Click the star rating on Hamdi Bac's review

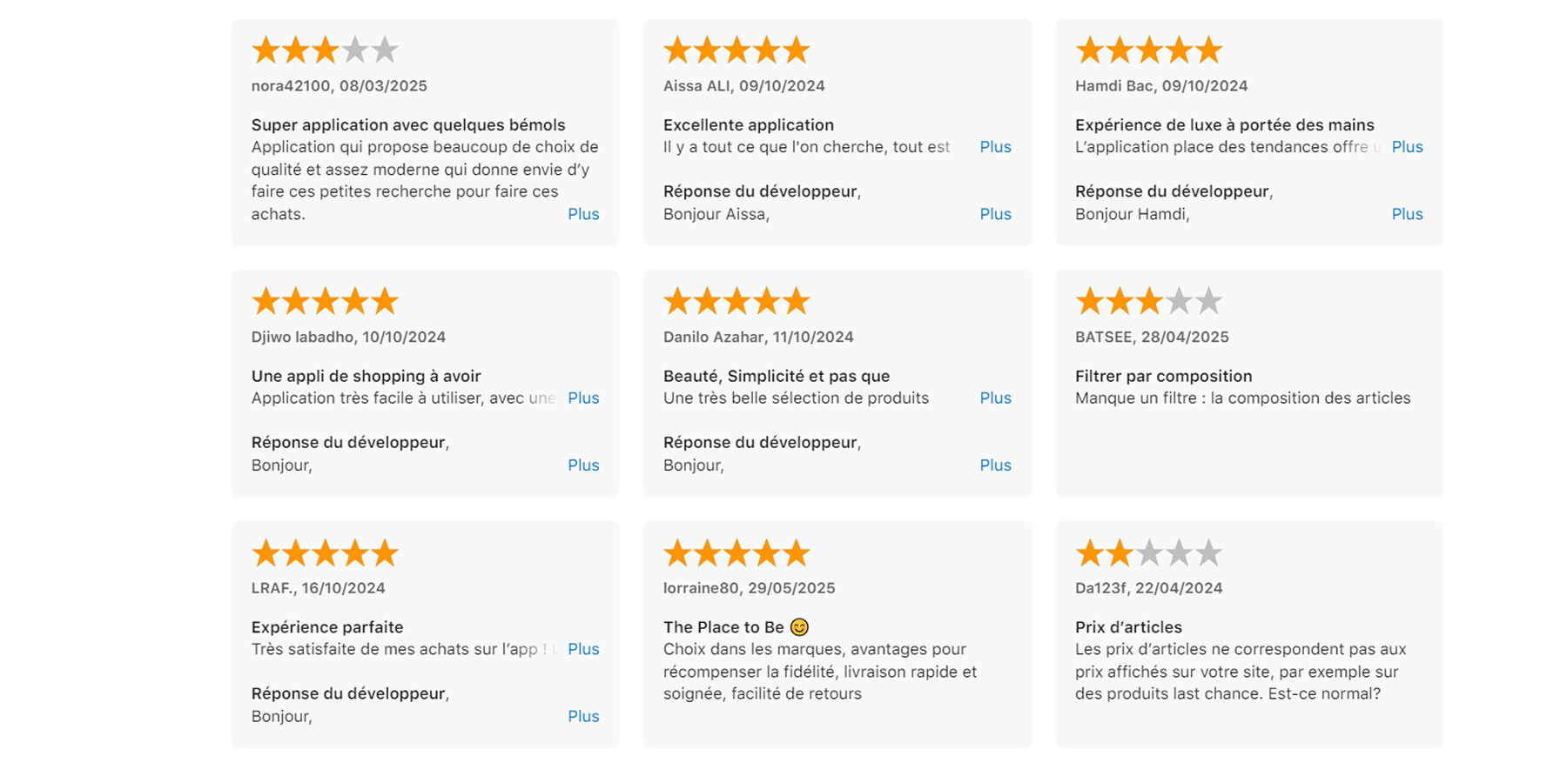(1148, 50)
